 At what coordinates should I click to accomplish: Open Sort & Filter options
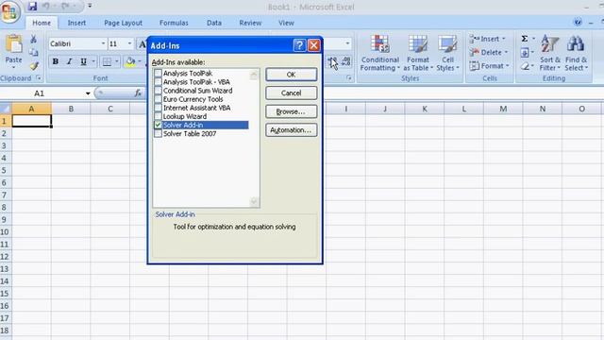click(549, 53)
